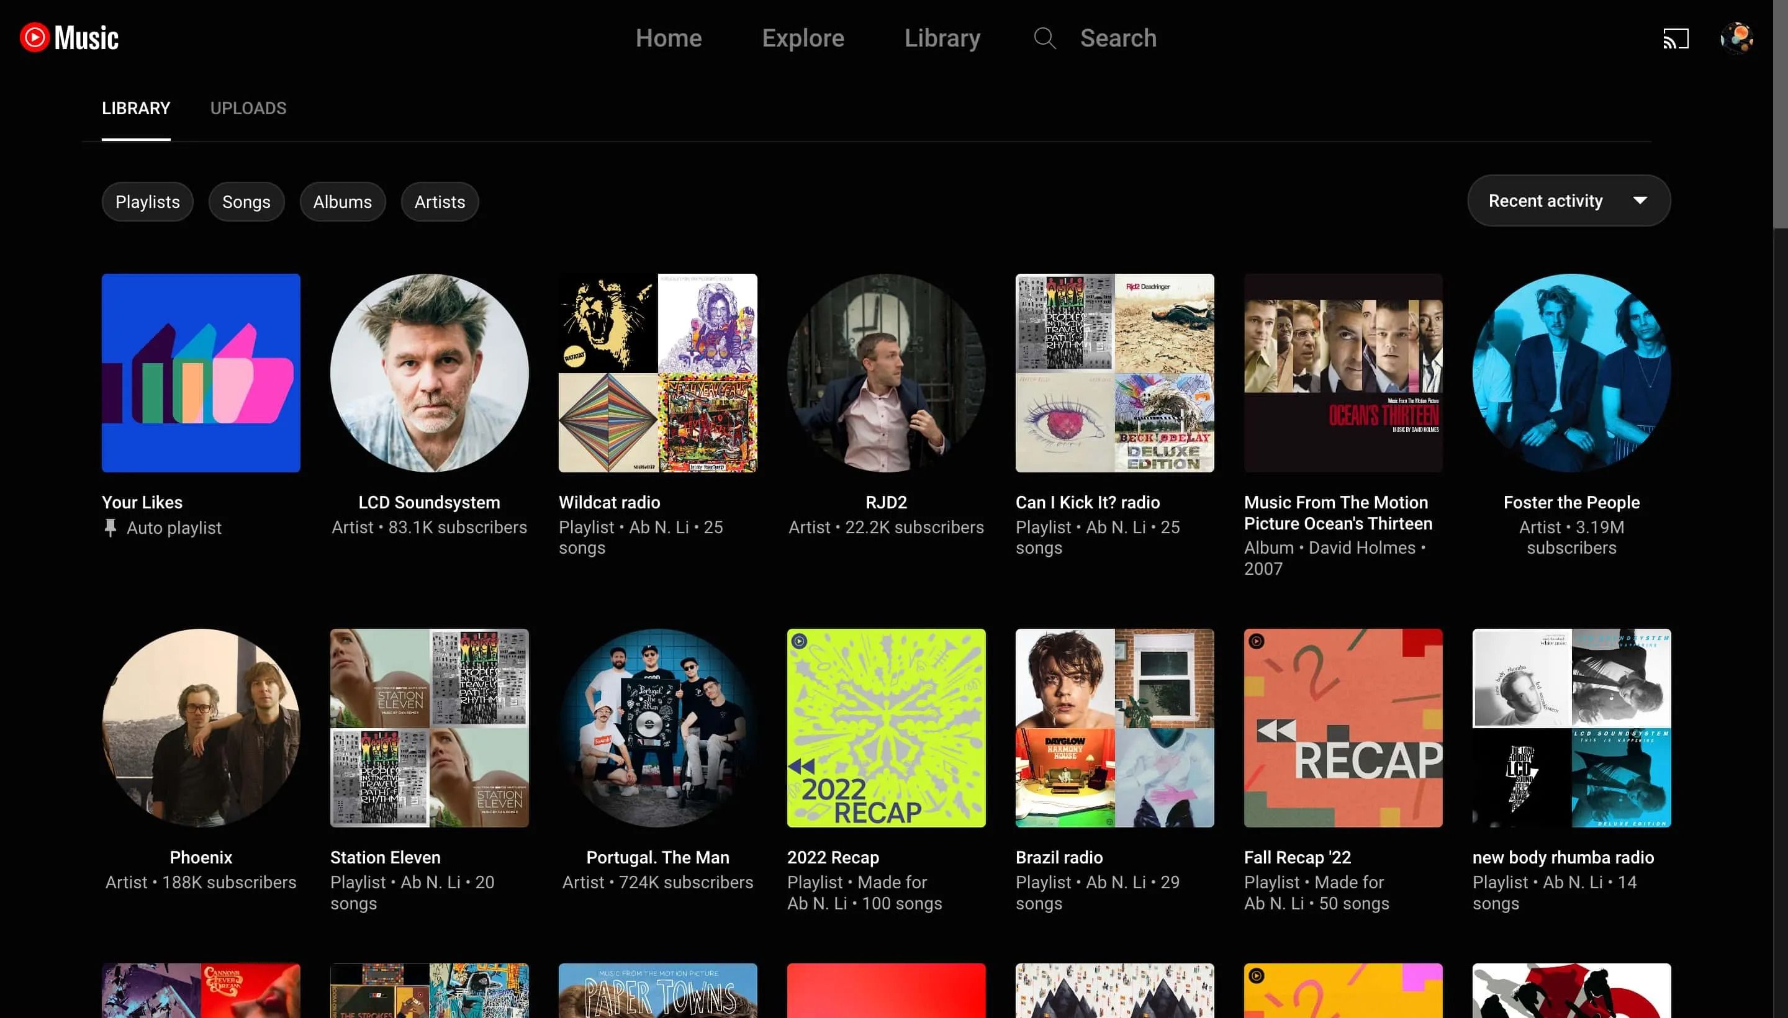1788x1018 pixels.
Task: Open the Library navigation menu item
Action: click(x=942, y=37)
